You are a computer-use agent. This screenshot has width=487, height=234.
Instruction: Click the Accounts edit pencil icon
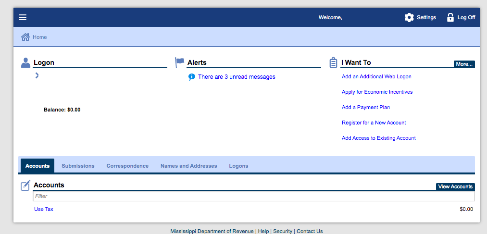pyautogui.click(x=26, y=185)
